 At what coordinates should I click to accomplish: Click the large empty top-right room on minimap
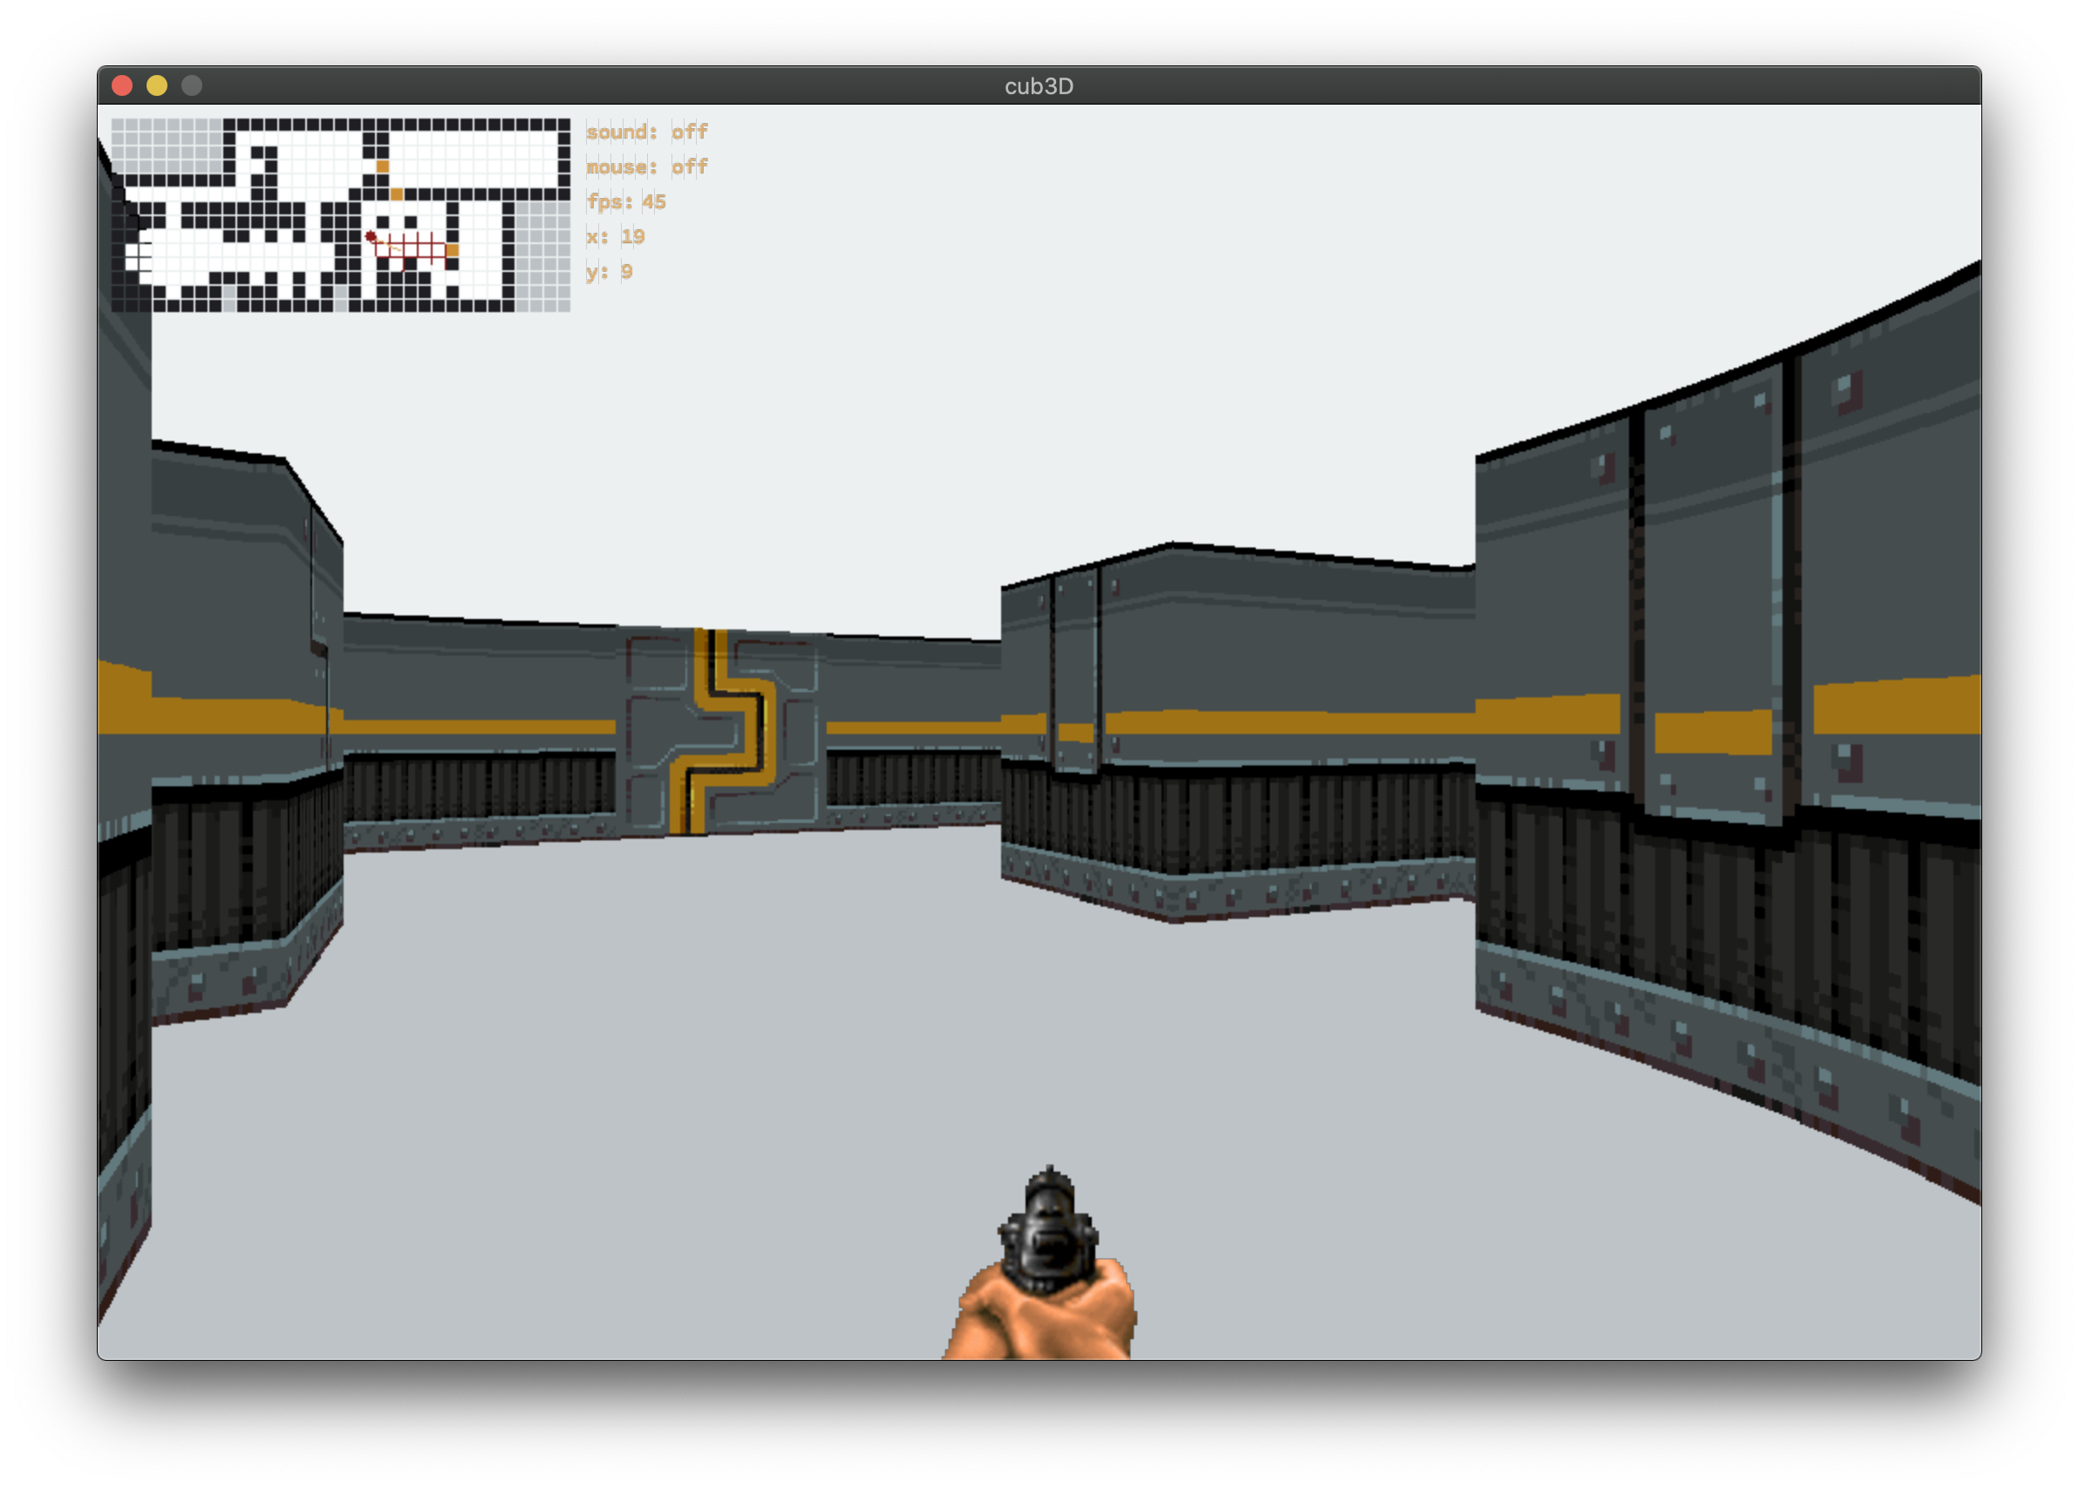(x=472, y=158)
